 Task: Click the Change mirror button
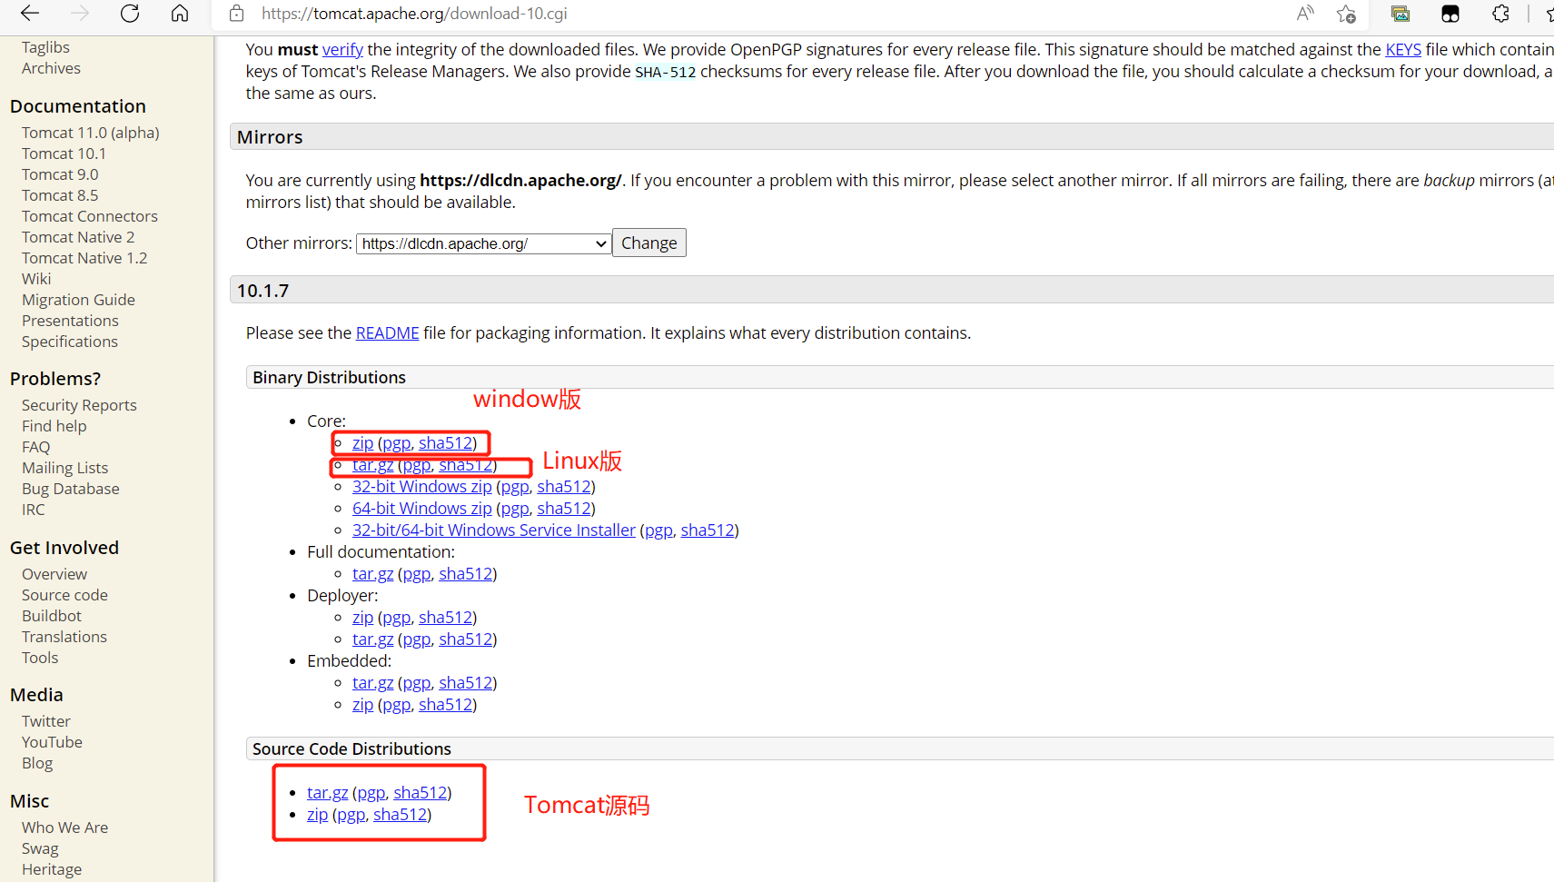[649, 243]
